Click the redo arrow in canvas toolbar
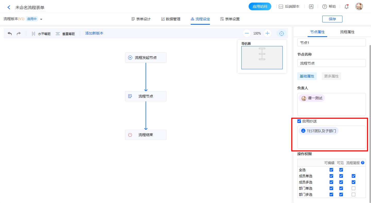 (x=19, y=33)
